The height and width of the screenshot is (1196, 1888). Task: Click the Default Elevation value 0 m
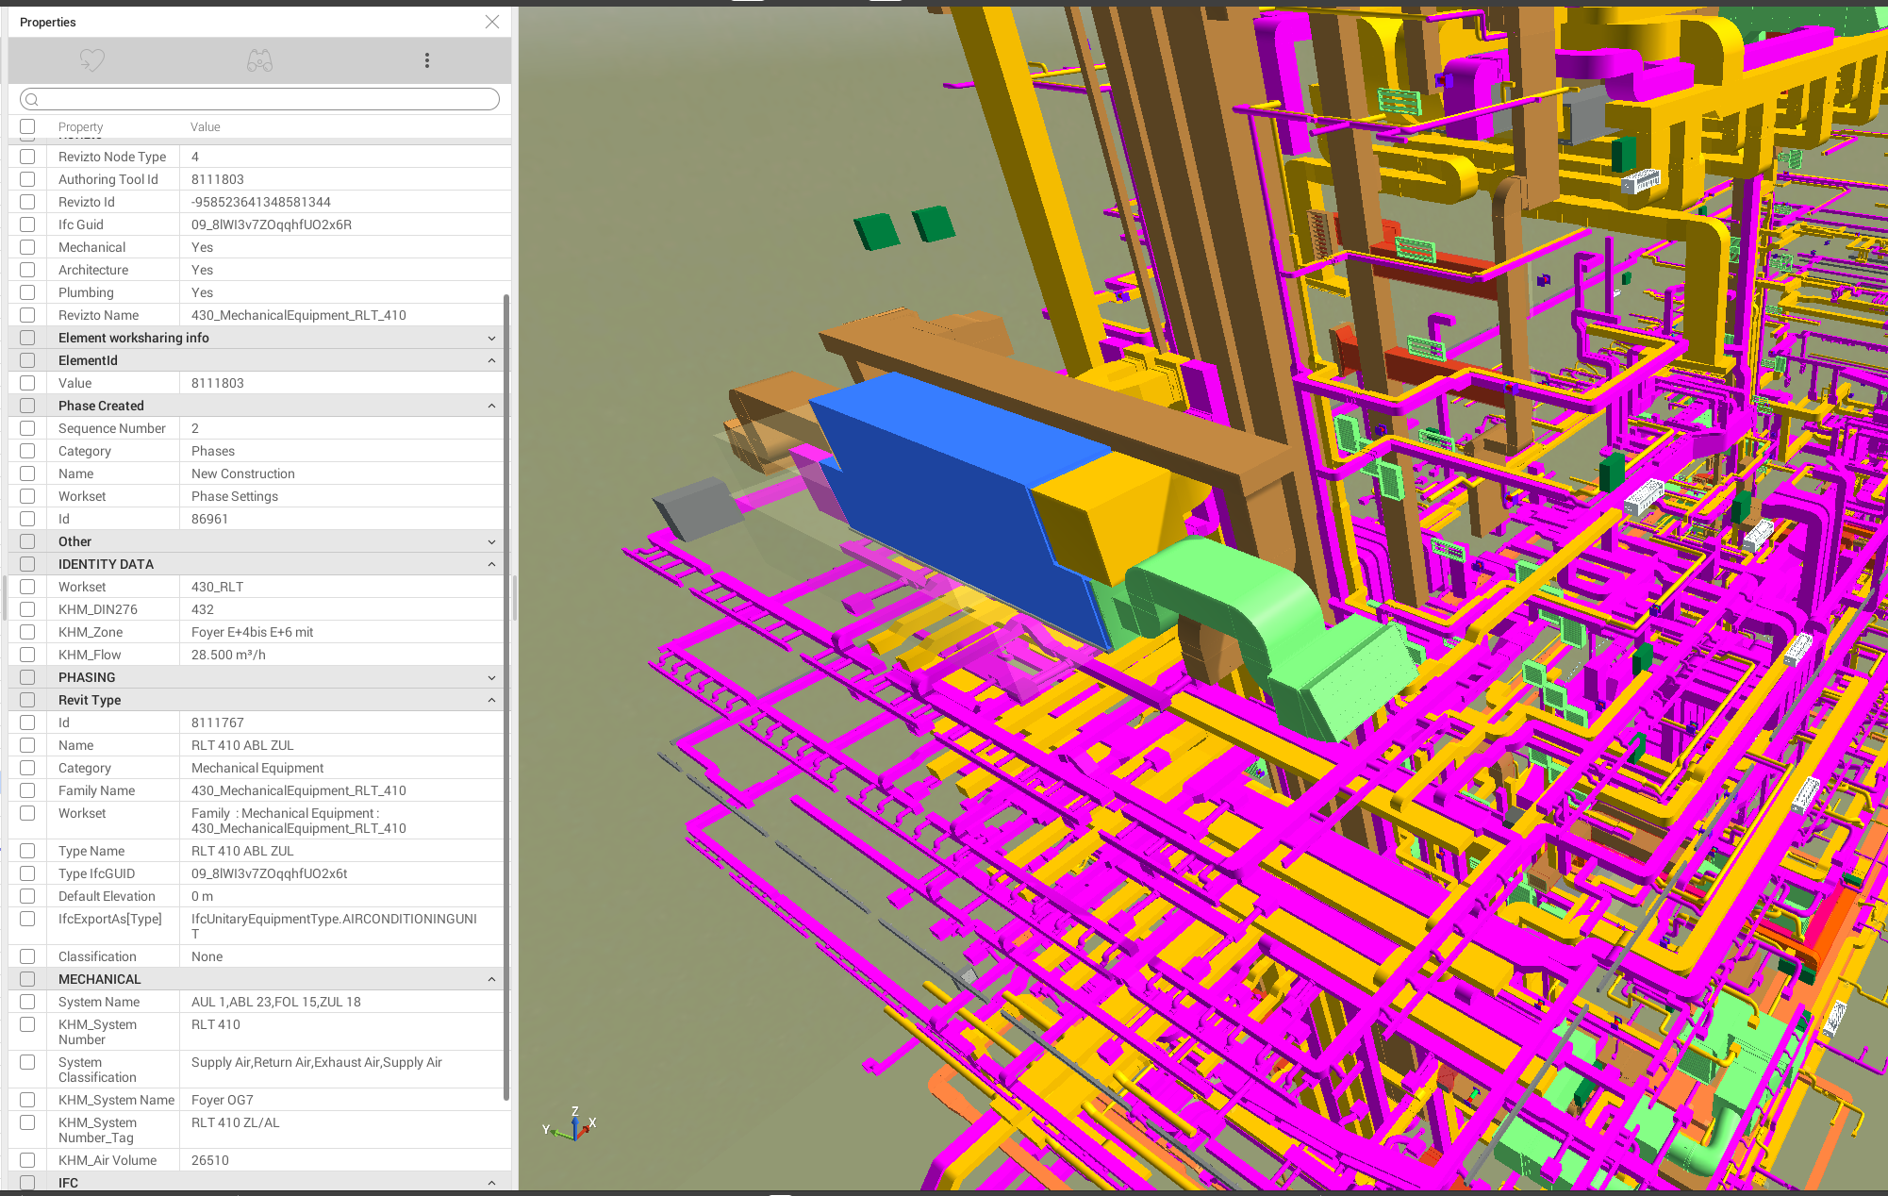tap(203, 896)
